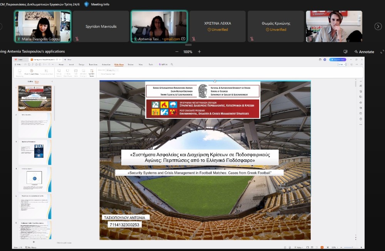Viewport: 385px width, 251px height.
Task: Click the Upgrade Now button
Action: [338, 59]
